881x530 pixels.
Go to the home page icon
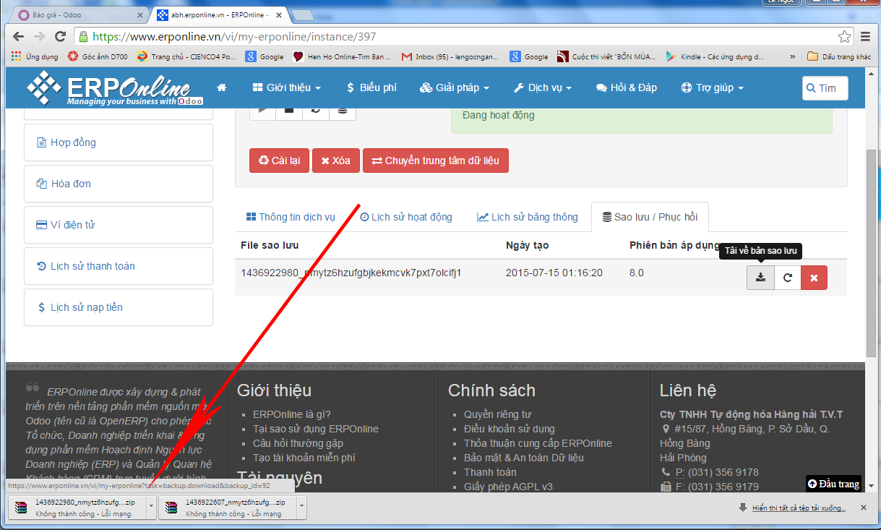(x=222, y=87)
